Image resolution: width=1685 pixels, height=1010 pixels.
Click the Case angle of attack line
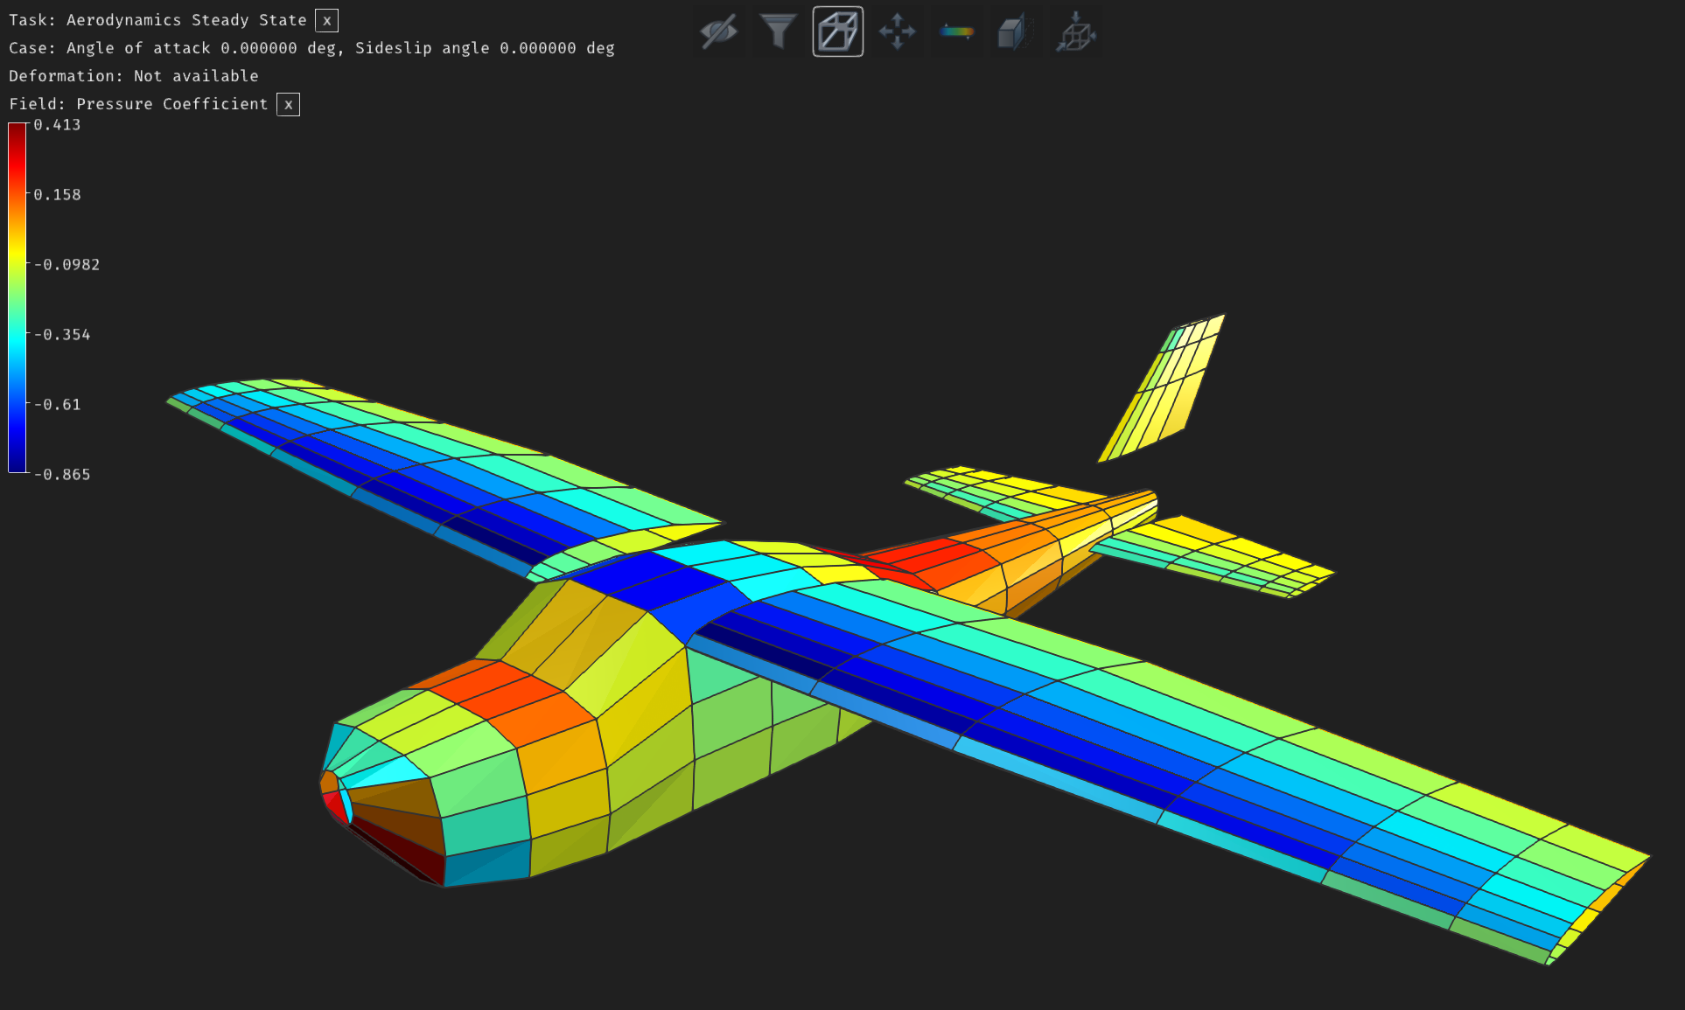click(311, 48)
